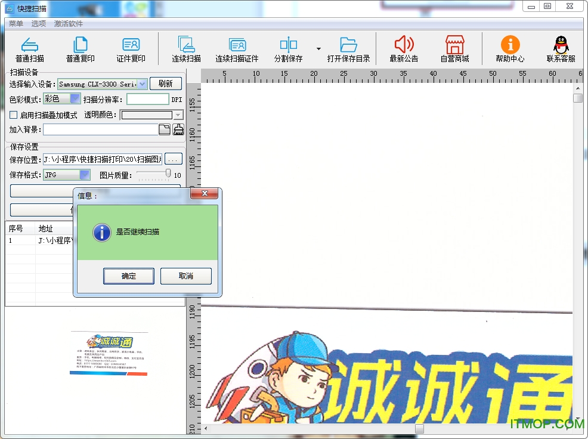Open the 色彩模式 color mode dropdown
Screen dimensions: 588x439
click(75, 99)
